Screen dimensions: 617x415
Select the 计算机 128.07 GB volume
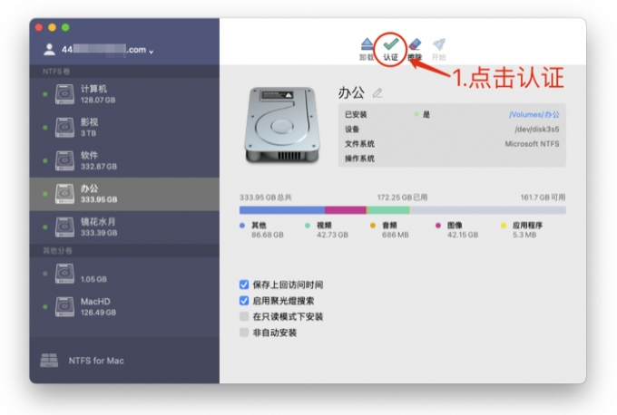pos(124,94)
